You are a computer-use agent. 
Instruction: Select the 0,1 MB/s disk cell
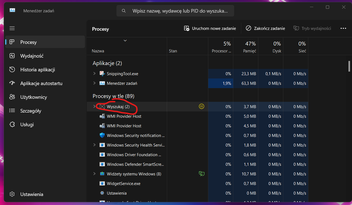click(x=271, y=74)
